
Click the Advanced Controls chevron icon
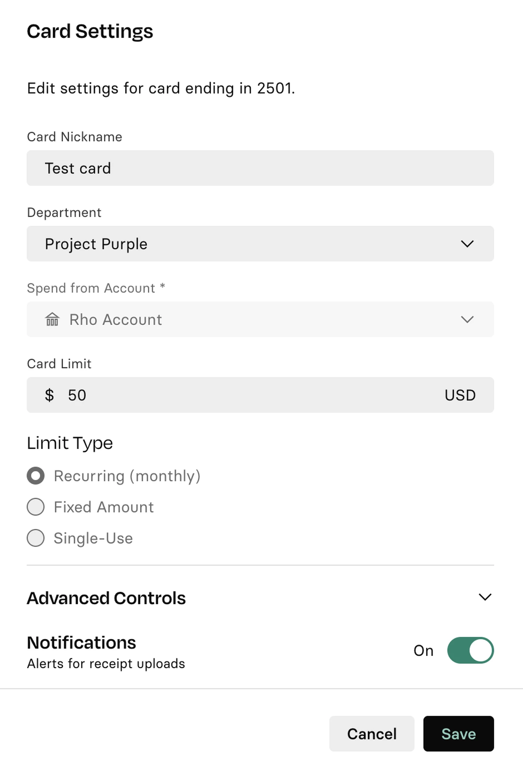click(485, 597)
